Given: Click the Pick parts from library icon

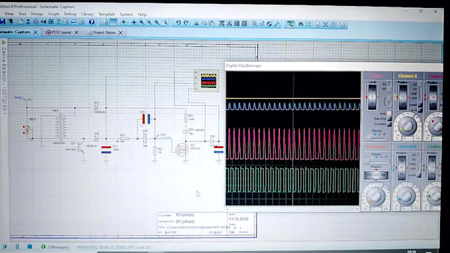Looking at the screenshot, I should pyautogui.click(x=254, y=24).
